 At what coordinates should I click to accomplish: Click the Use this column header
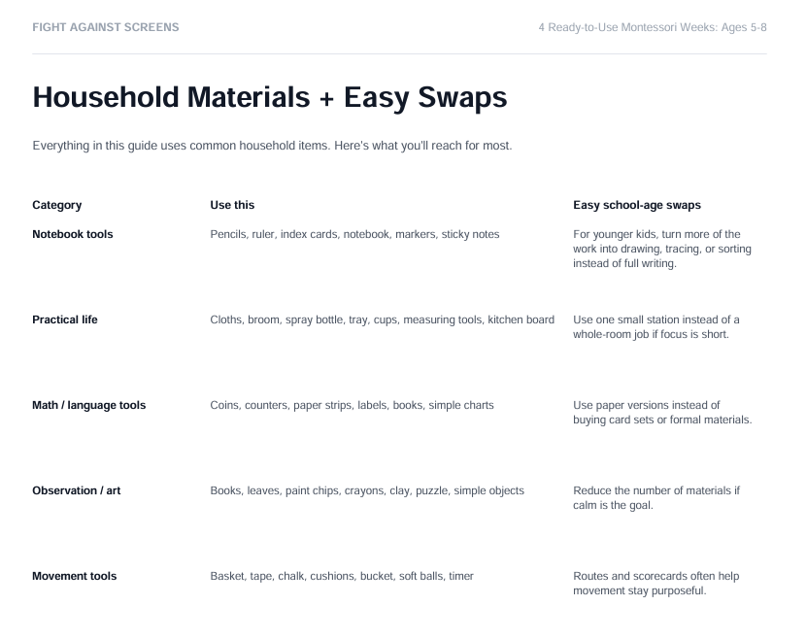coord(232,205)
